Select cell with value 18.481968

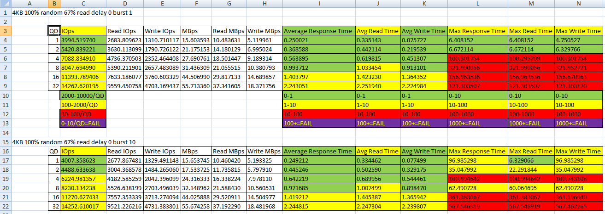click(264, 207)
